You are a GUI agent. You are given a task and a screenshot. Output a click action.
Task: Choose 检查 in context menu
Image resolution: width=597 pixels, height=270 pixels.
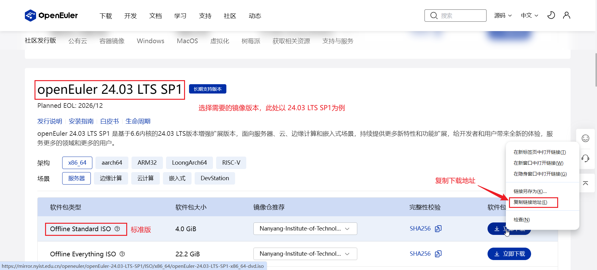(x=542, y=220)
